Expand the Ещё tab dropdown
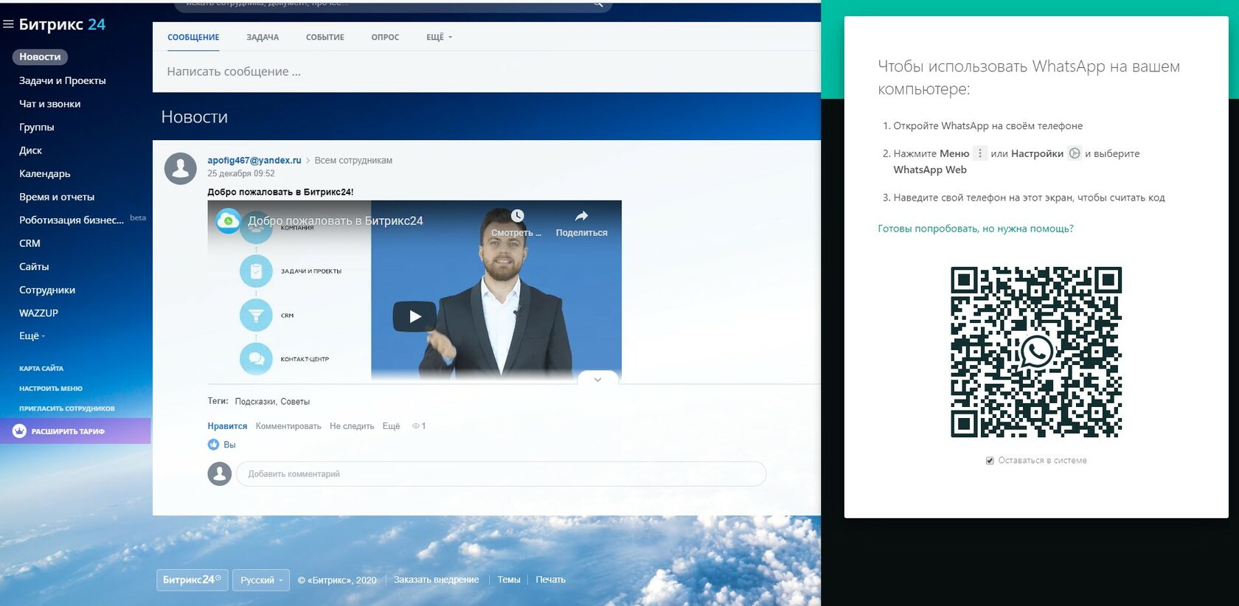 [x=439, y=37]
